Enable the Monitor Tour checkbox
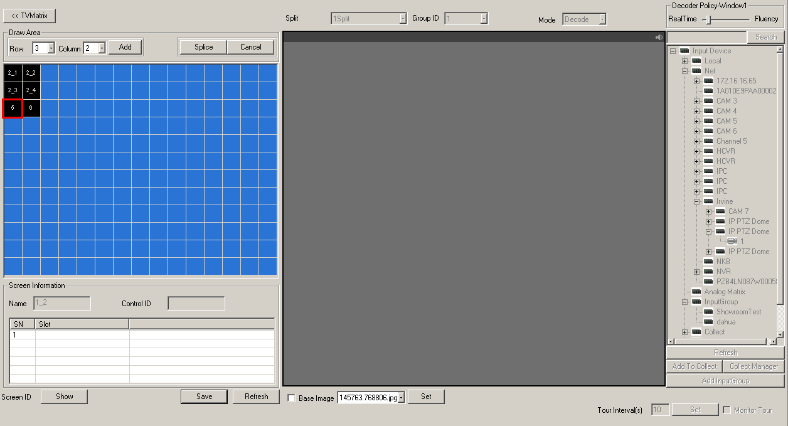This screenshot has width=788, height=426. click(727, 410)
